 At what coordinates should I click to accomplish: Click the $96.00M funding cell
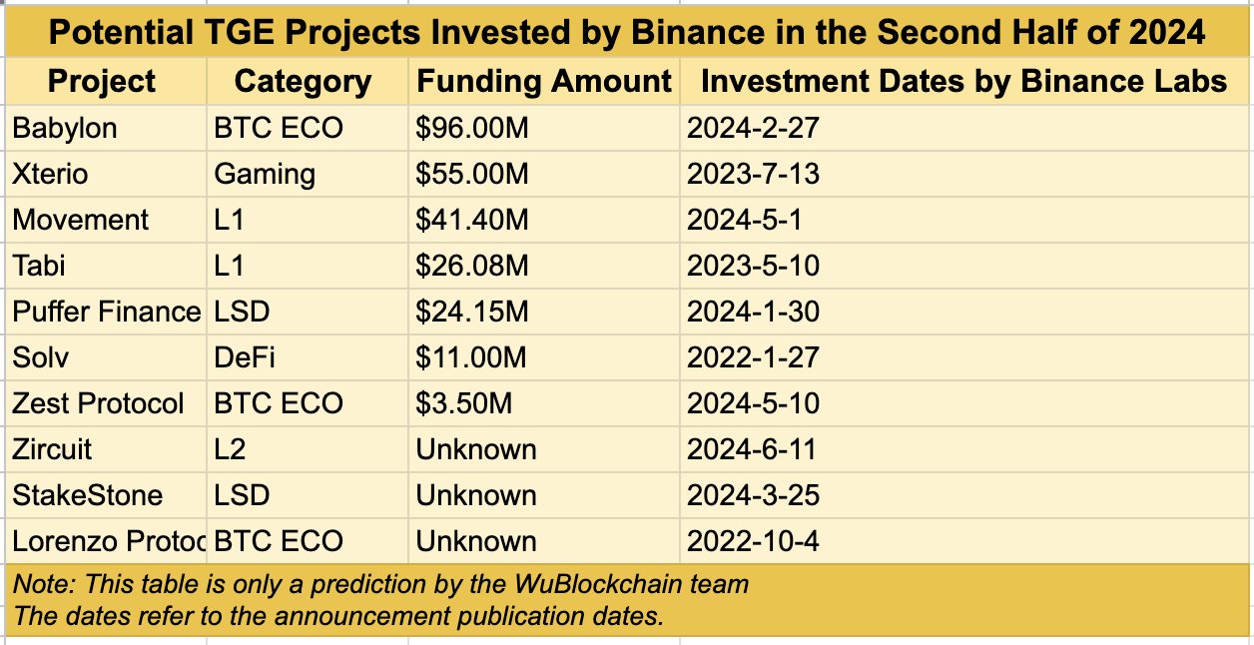click(x=472, y=128)
